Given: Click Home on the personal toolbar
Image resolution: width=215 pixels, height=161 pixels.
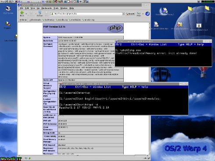Looking at the screenshot, I should coord(23,20).
